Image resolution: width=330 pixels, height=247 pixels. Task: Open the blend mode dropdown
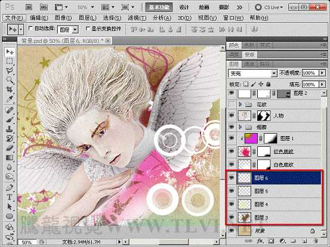coord(252,73)
